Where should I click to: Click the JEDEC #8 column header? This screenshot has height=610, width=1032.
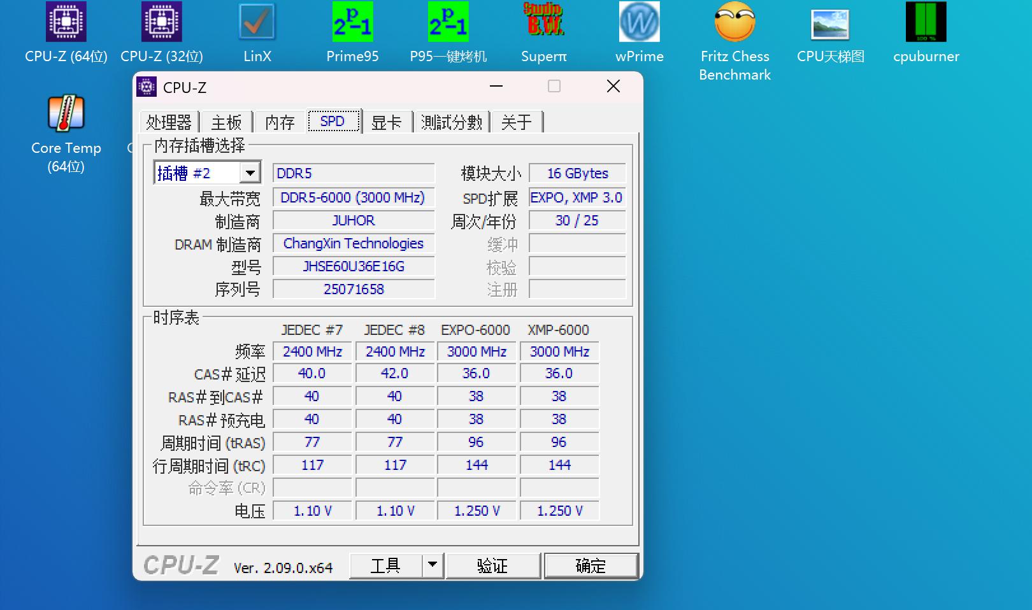click(x=394, y=330)
